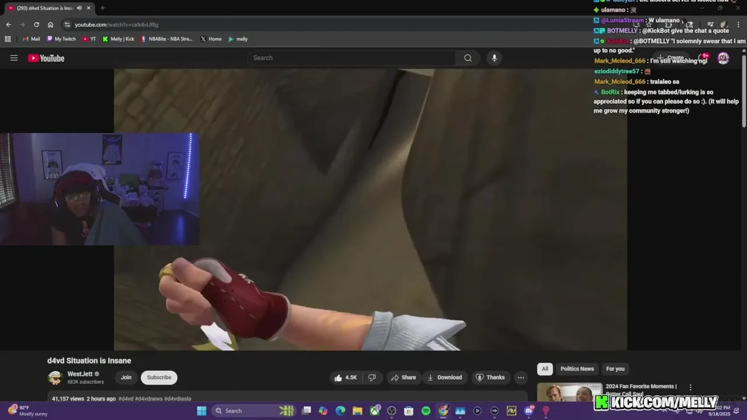This screenshot has width=747, height=420.
Task: Open Task View in the taskbar
Action: 306,411
